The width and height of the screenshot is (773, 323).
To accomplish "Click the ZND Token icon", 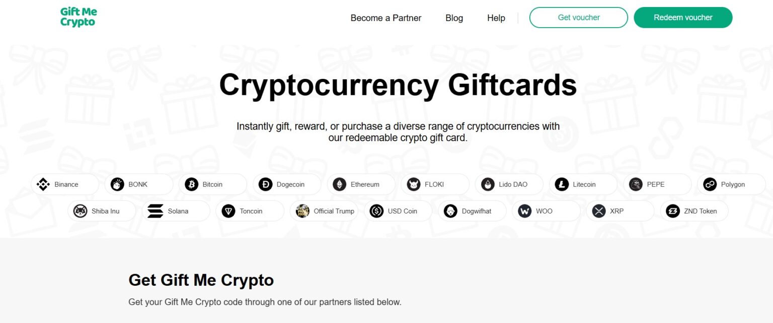I will (673, 210).
